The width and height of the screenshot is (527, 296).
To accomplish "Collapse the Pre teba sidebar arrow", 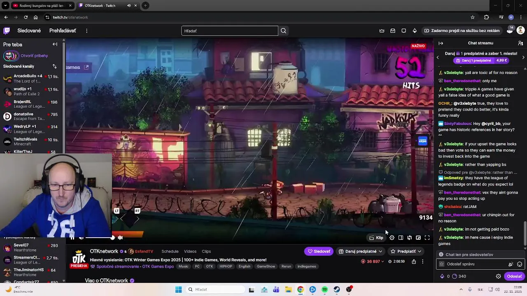I will 55,44.
